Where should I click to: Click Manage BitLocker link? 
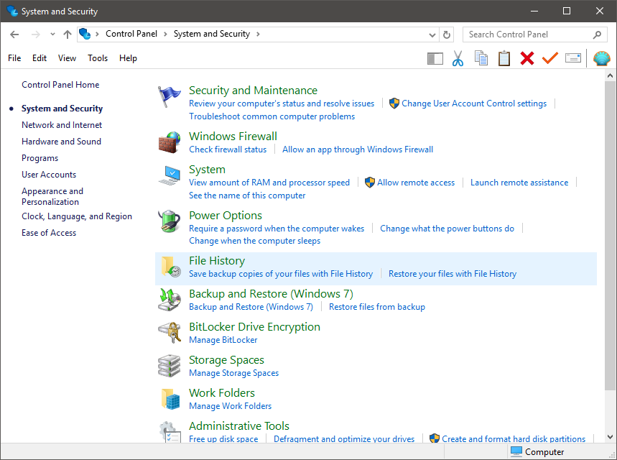click(x=223, y=340)
